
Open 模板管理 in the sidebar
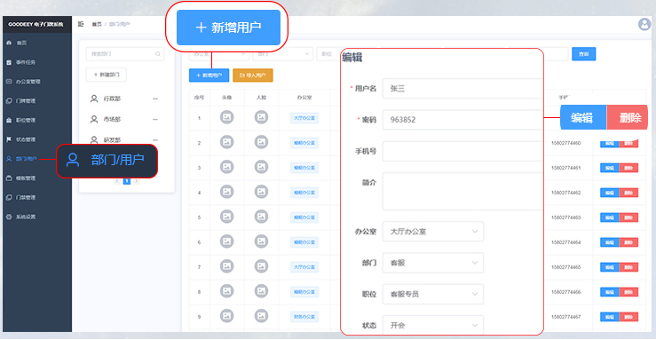tap(26, 178)
